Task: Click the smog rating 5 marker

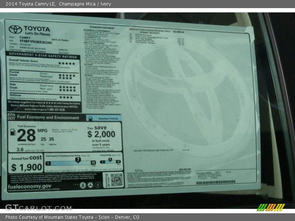Action: pos(110,160)
